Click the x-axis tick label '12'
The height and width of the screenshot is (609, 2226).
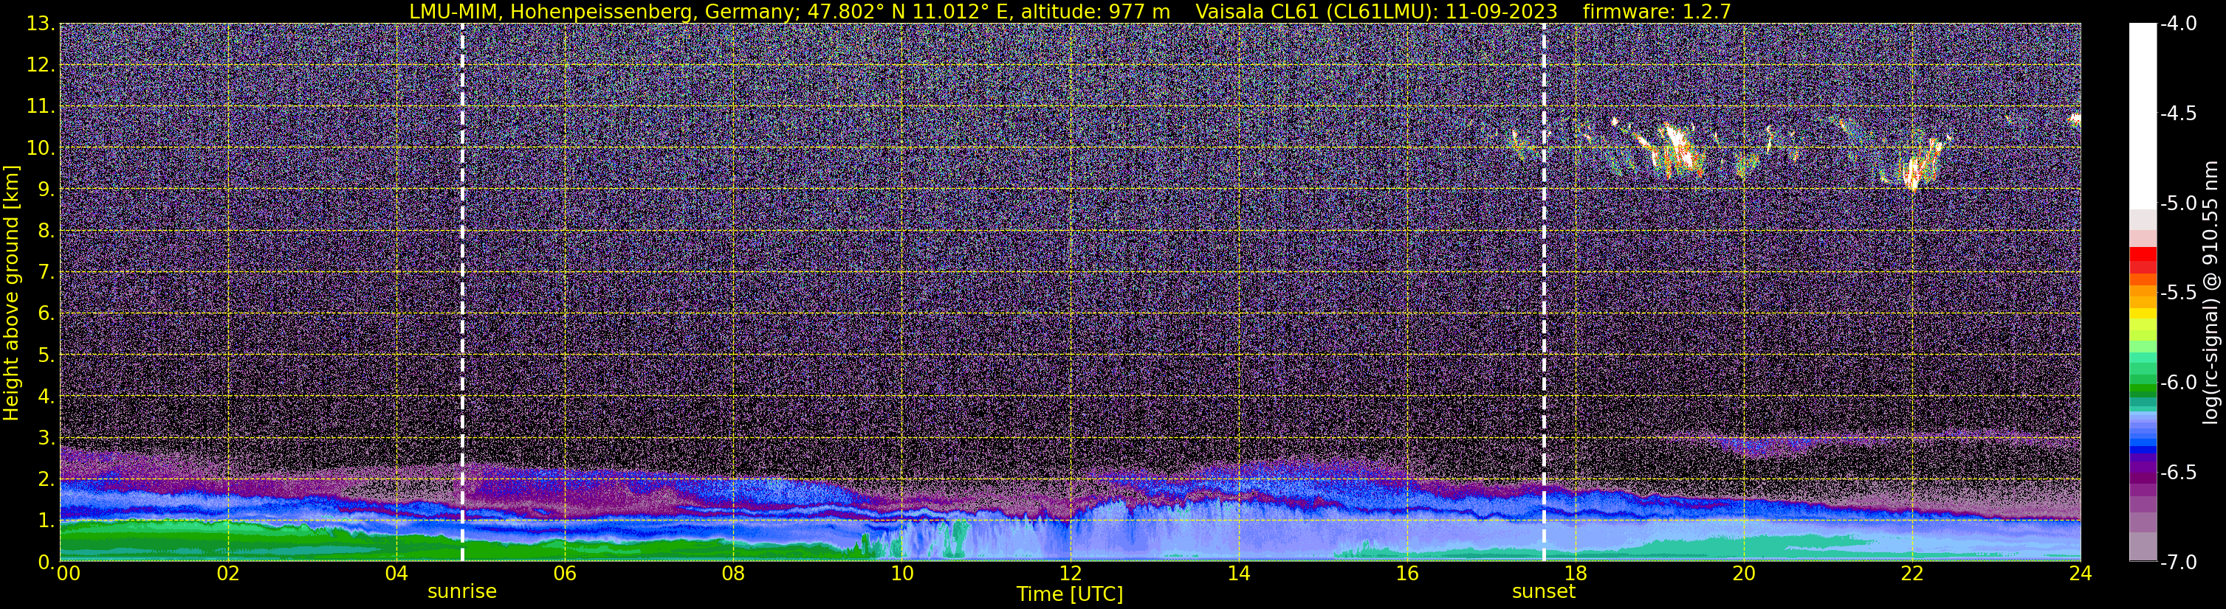pos(1071,574)
